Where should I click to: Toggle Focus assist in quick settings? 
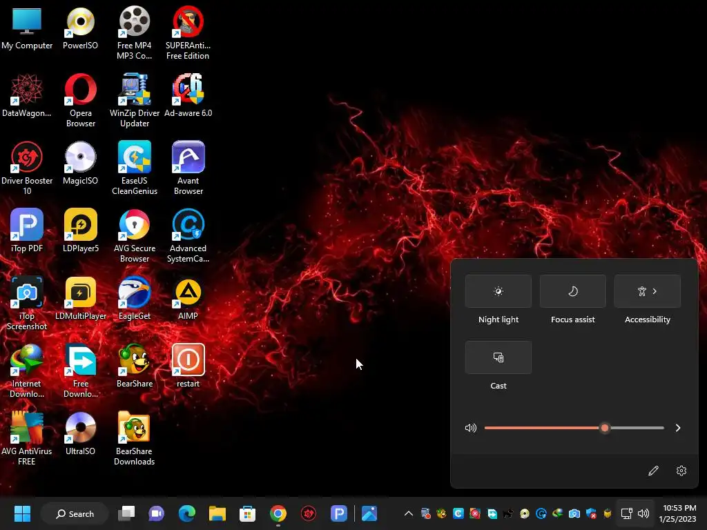pyautogui.click(x=572, y=291)
